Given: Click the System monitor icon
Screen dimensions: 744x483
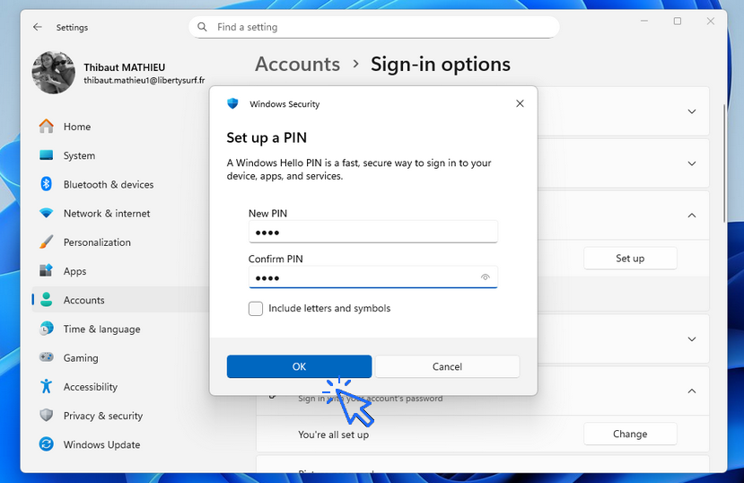Looking at the screenshot, I should (46, 155).
